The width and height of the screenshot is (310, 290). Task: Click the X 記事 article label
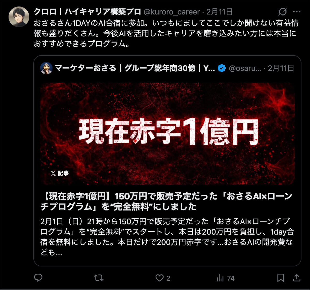(60, 173)
